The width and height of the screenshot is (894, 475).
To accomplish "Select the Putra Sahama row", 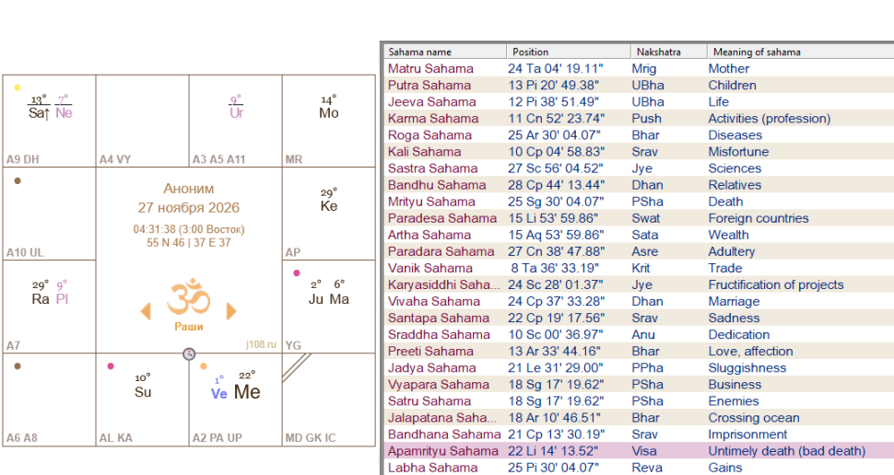I will pos(639,85).
